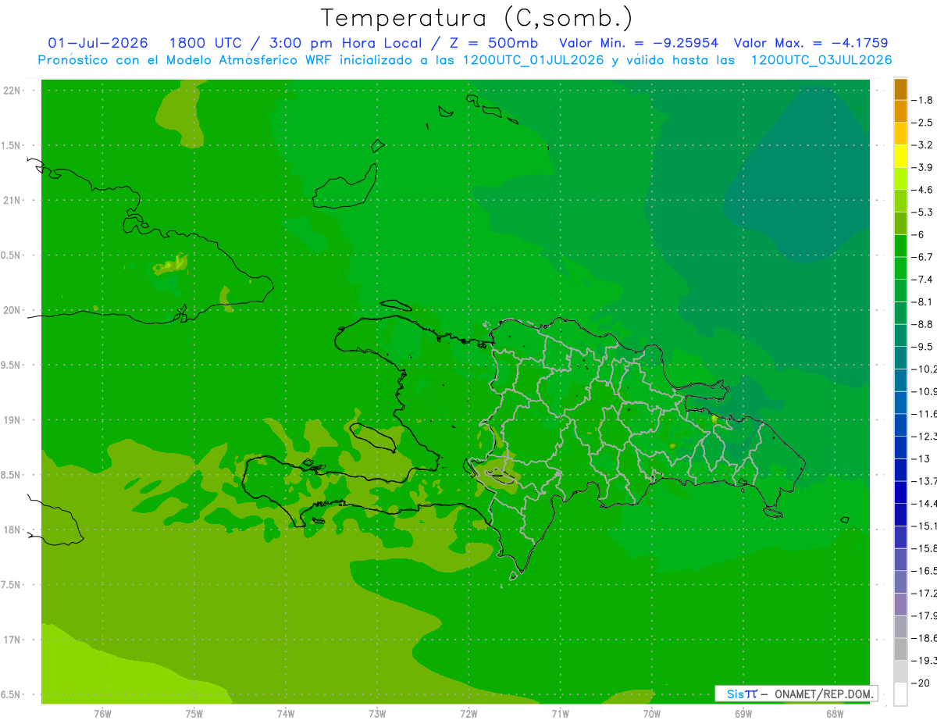Click the longitude tick label "74W"
937x724 pixels.
tap(286, 713)
